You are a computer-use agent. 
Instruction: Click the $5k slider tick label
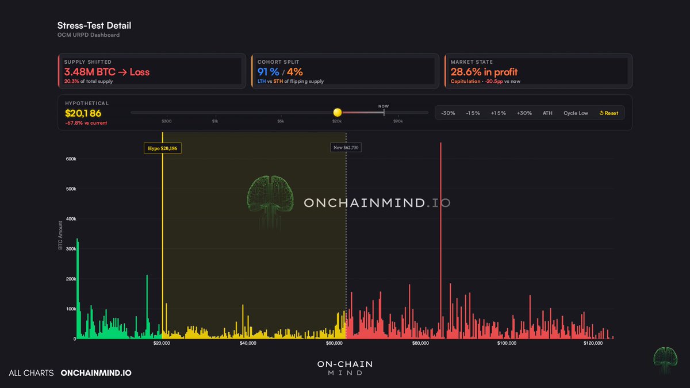click(x=281, y=121)
